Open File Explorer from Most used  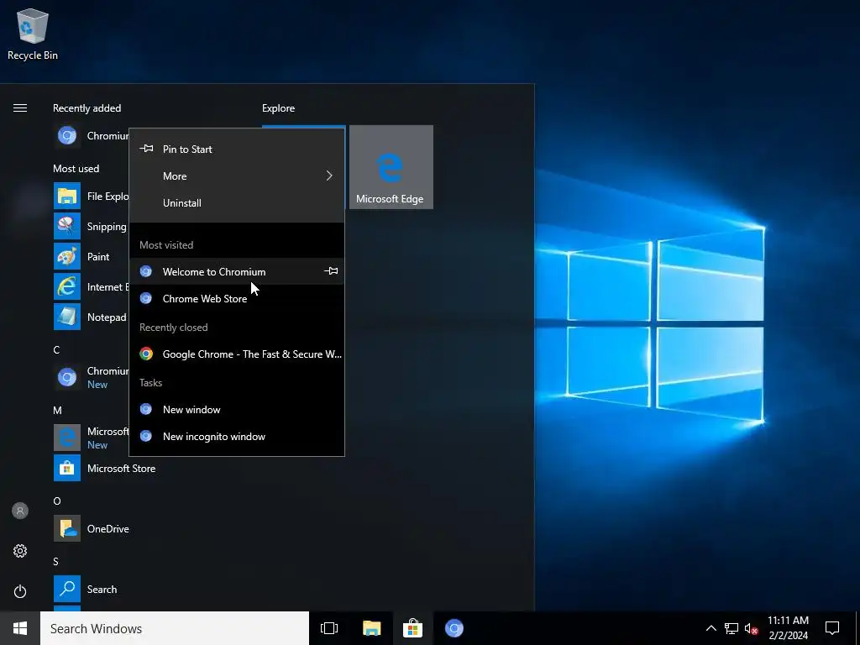tap(91, 197)
